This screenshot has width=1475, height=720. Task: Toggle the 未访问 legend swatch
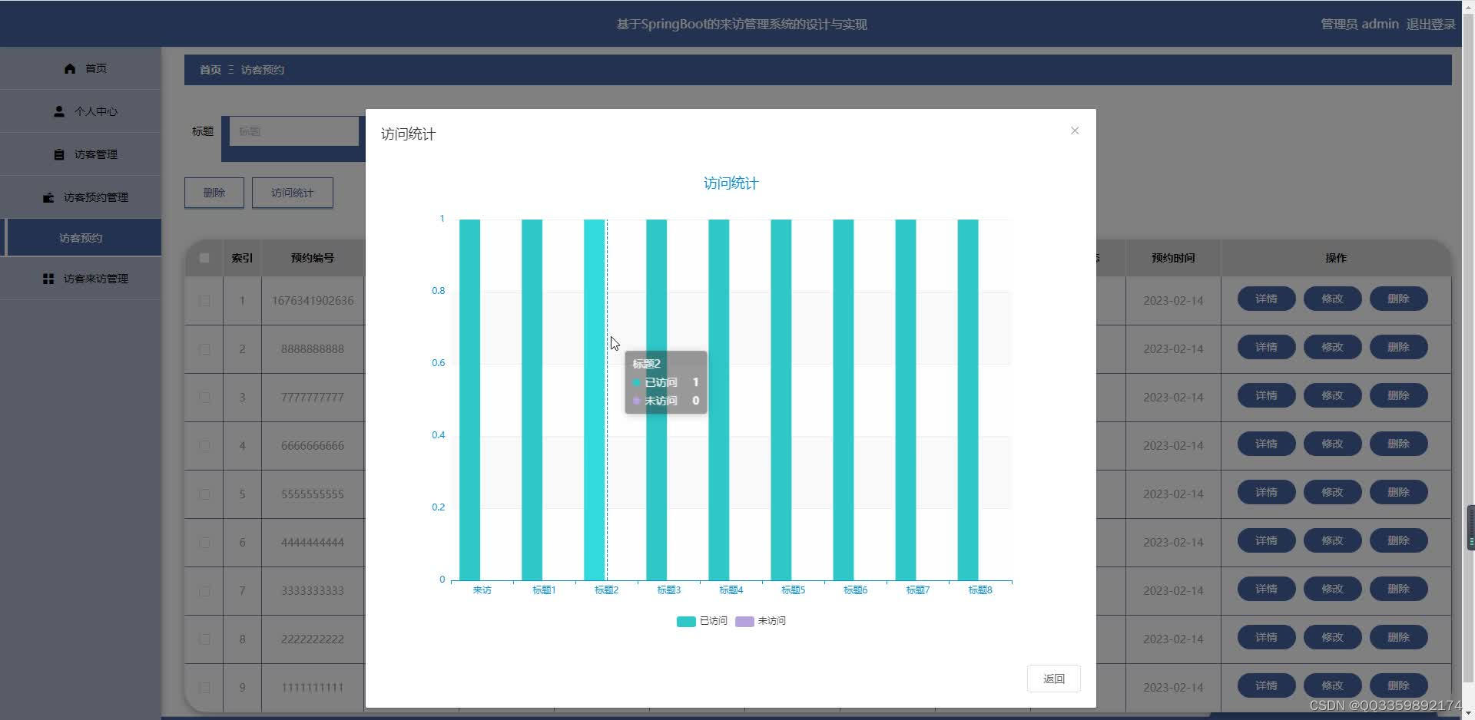[x=744, y=621]
